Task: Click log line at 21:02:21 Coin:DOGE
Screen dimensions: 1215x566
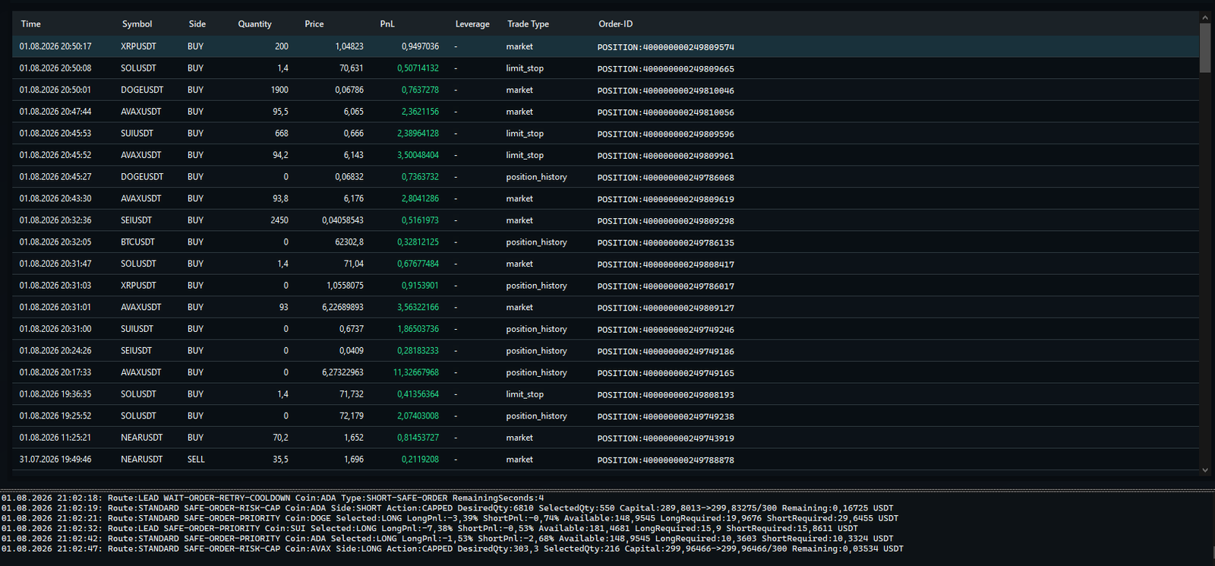Action: pos(450,518)
